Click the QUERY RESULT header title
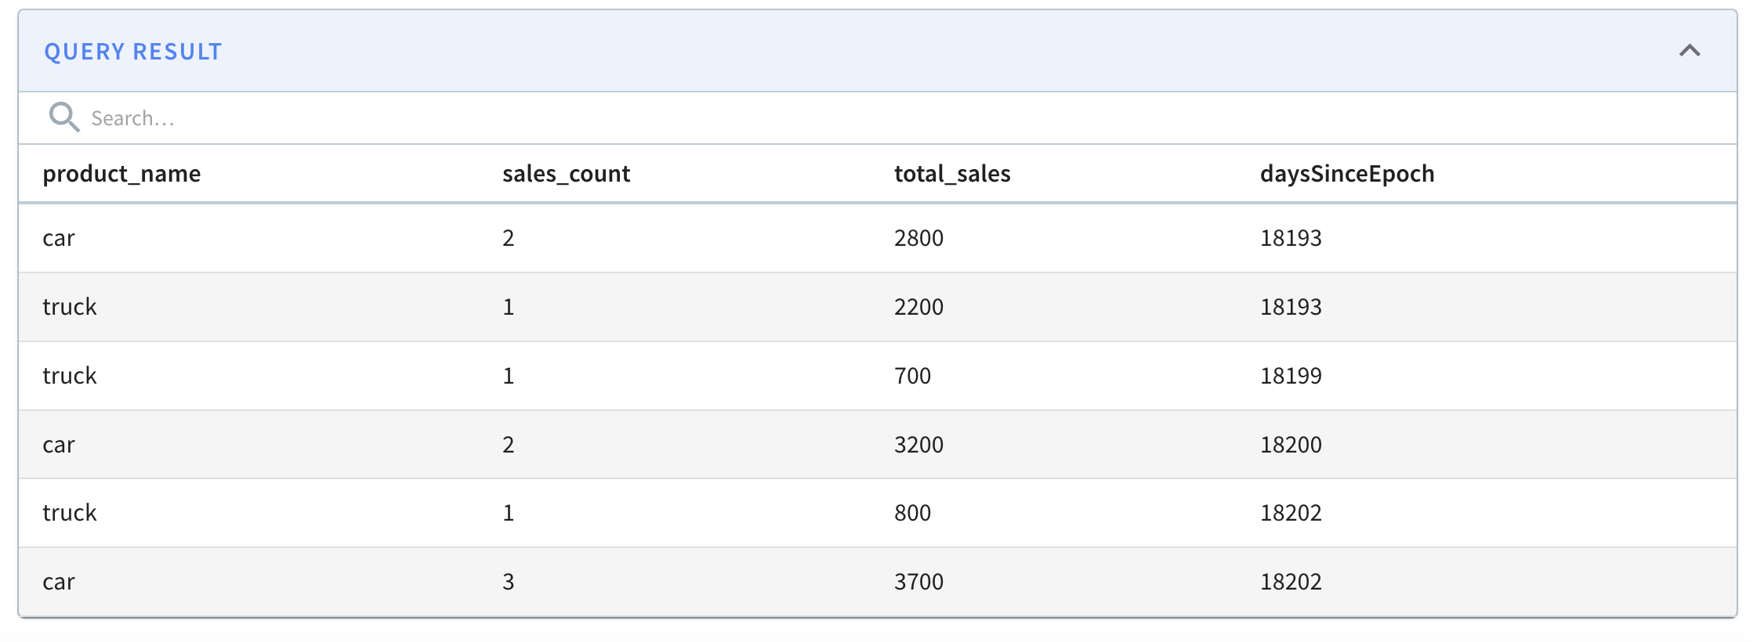Image resolution: width=1757 pixels, height=642 pixels. (133, 52)
